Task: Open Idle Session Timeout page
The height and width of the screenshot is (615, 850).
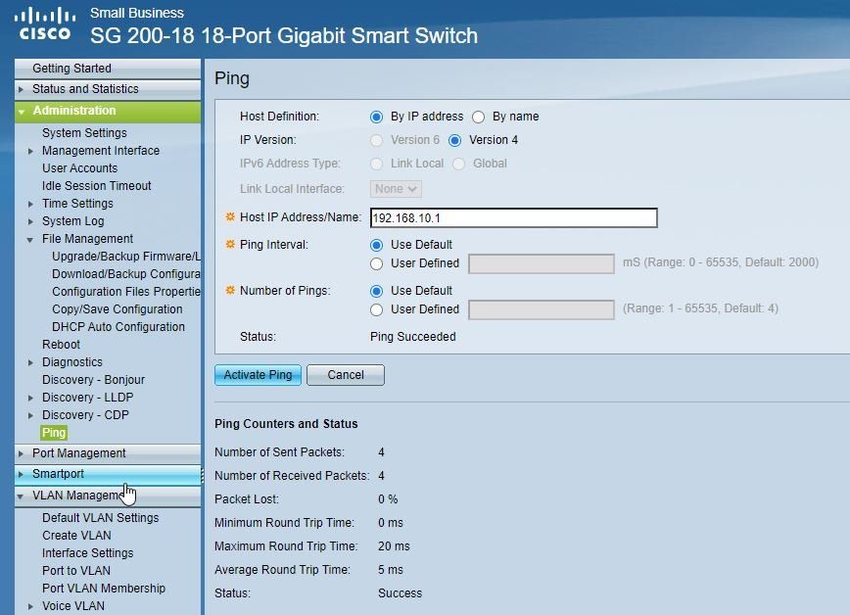Action: (x=97, y=185)
